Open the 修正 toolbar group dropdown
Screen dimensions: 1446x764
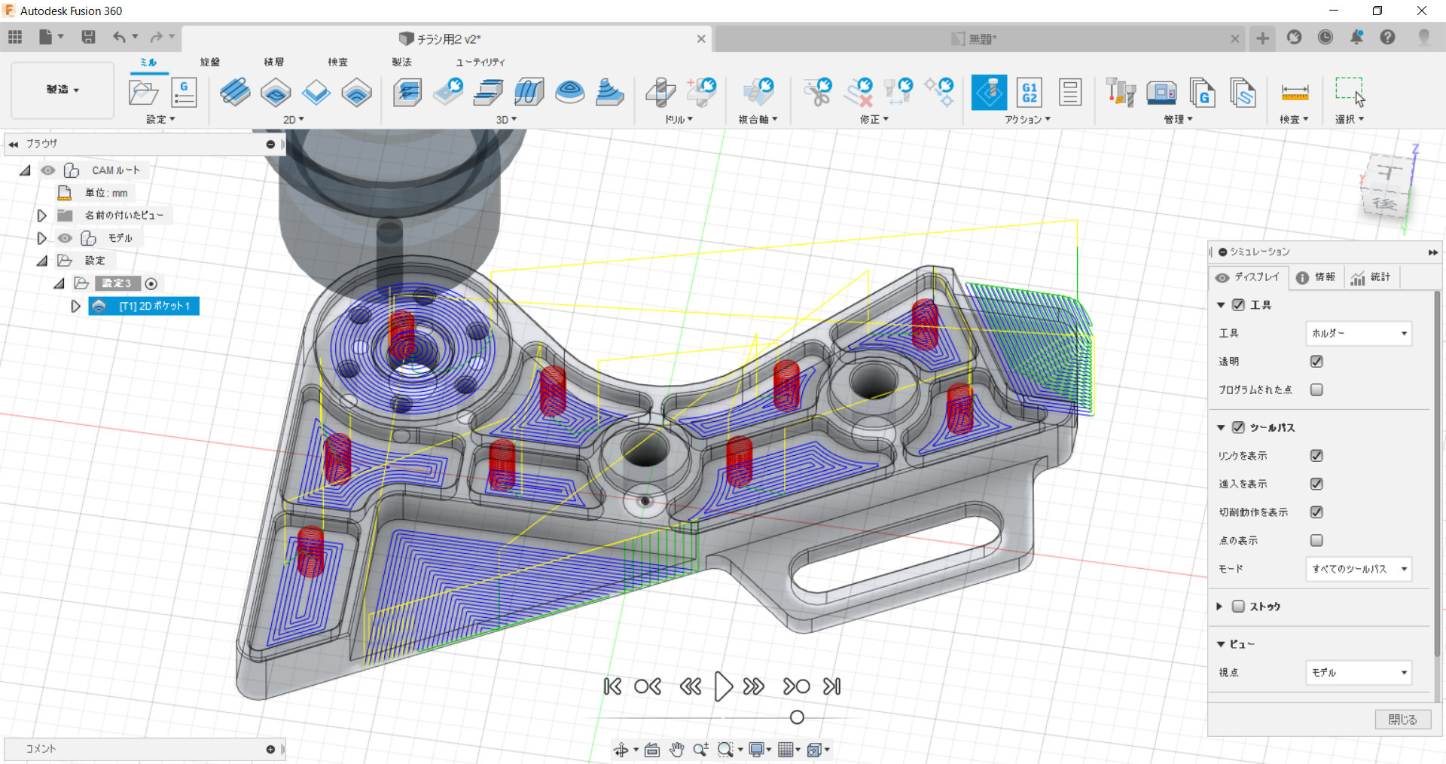[874, 120]
